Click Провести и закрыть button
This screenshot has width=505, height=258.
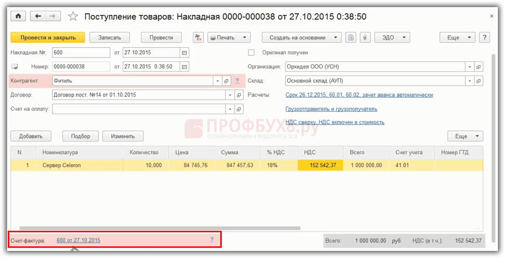pyautogui.click(x=48, y=38)
